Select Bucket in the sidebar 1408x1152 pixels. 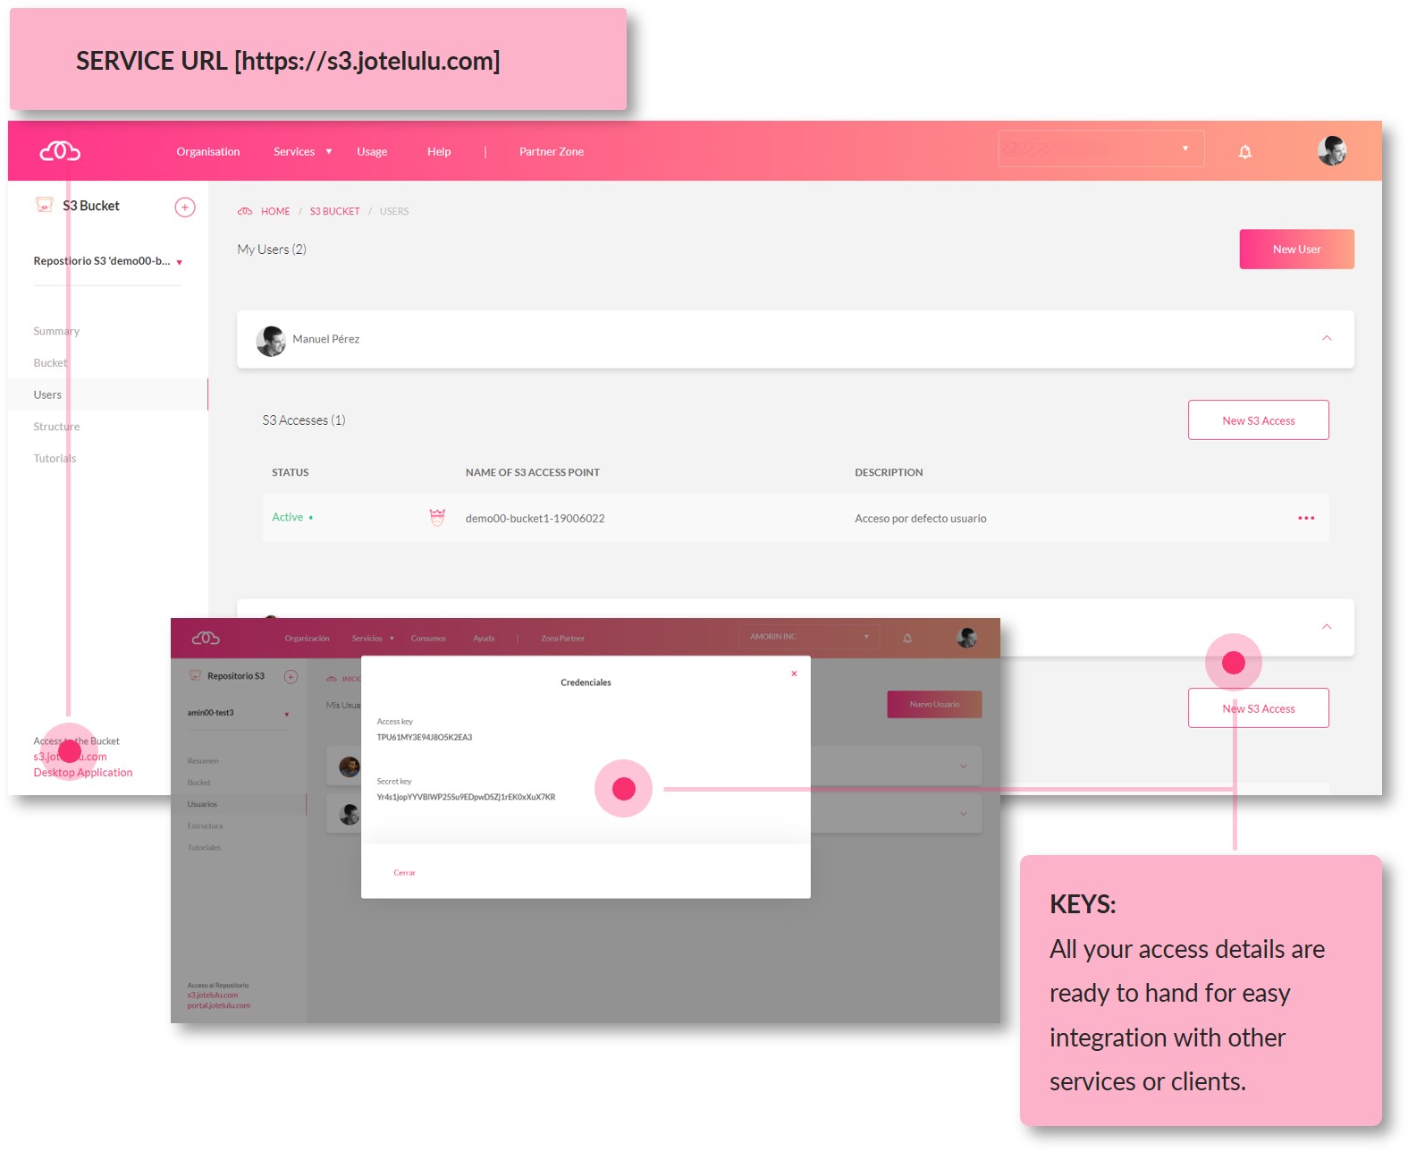[x=50, y=362]
